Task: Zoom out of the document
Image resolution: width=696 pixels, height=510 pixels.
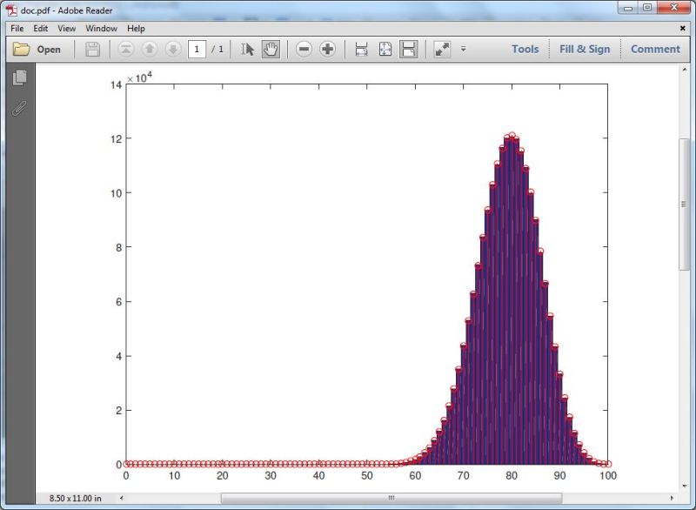Action: click(304, 49)
